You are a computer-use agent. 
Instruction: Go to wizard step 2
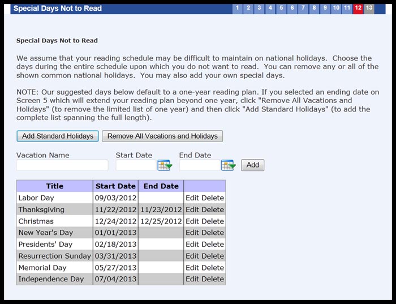point(248,8)
